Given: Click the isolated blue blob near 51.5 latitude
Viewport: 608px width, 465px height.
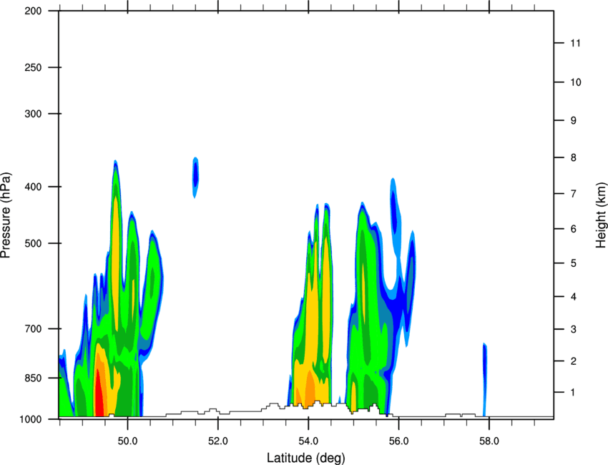Looking at the screenshot, I should pyautogui.click(x=195, y=177).
